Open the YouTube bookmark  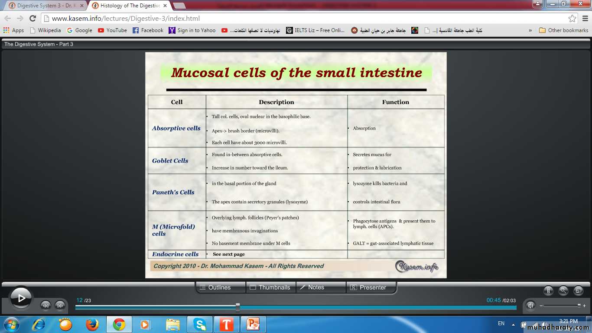tap(112, 30)
